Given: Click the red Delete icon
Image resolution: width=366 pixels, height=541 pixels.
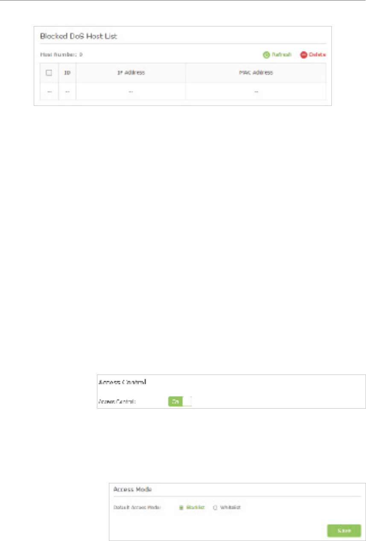Looking at the screenshot, I should click(x=304, y=55).
